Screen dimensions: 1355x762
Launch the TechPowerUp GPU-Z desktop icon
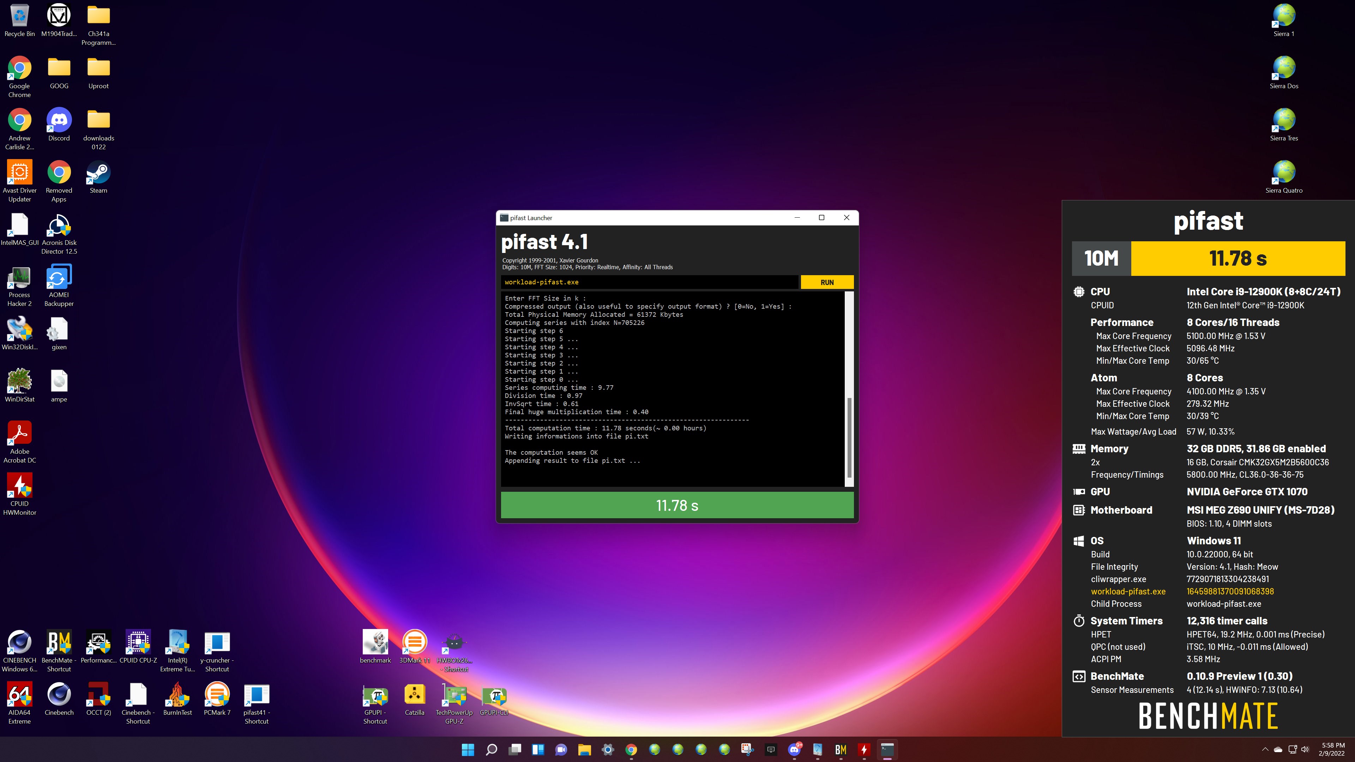pos(454,703)
